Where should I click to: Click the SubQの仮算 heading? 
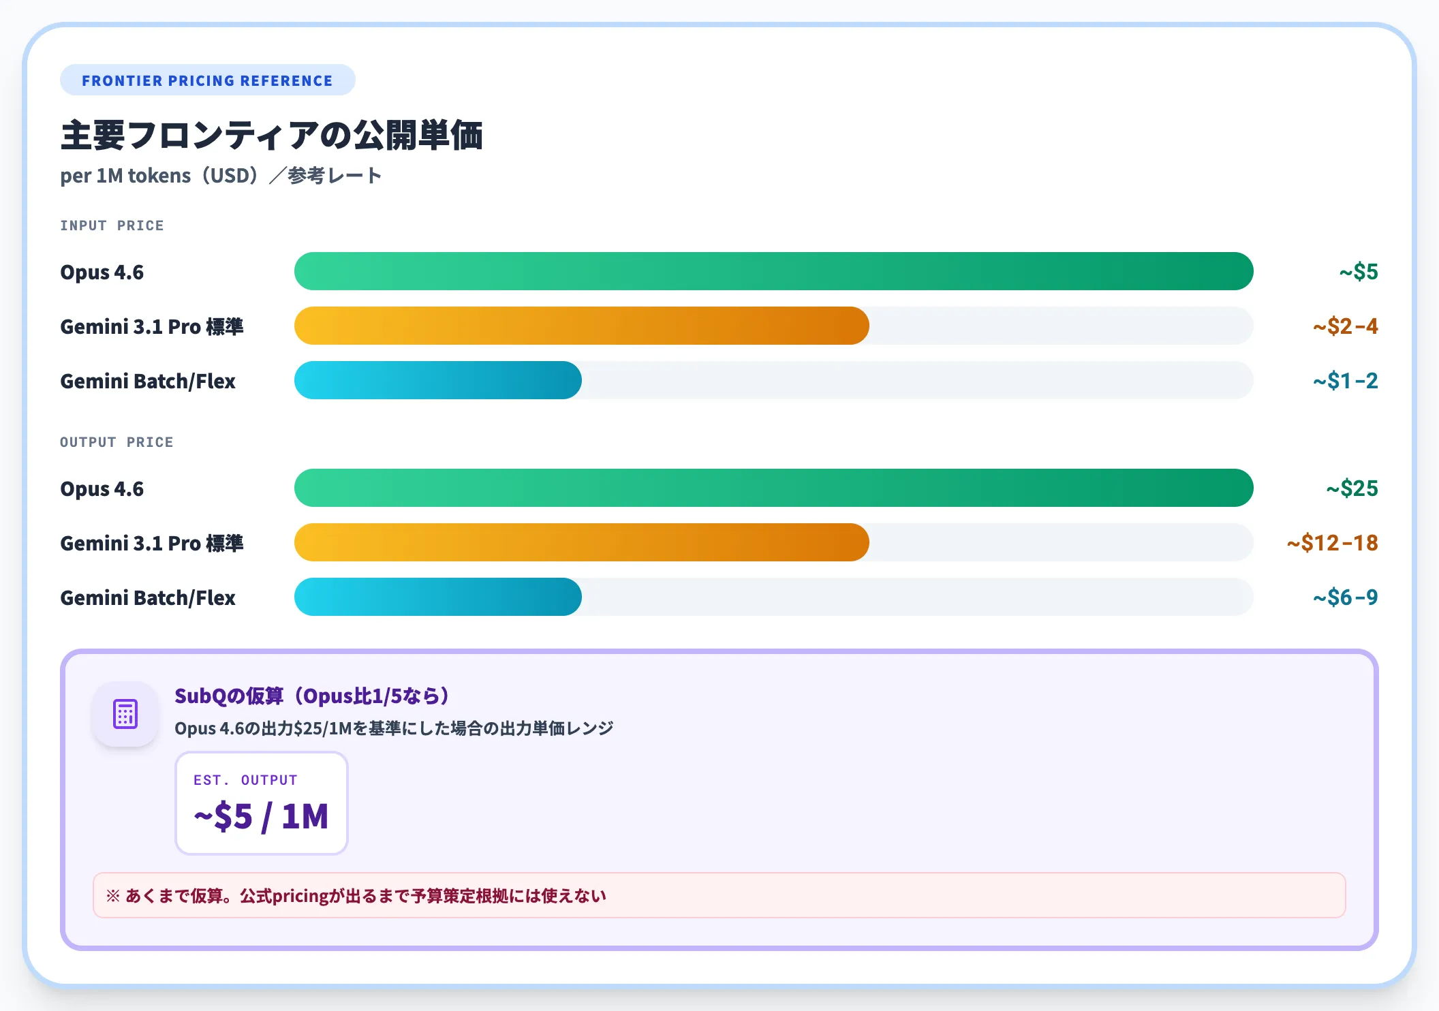click(312, 696)
